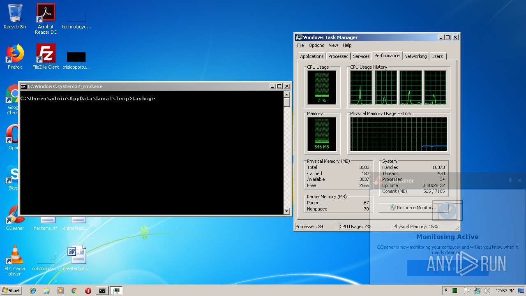The height and width of the screenshot is (296, 526).
Task: Click the taskbar clock showing 12:53 PM
Action: [505, 291]
